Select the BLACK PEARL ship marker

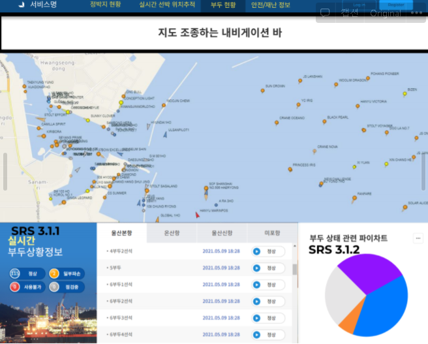pos(324,121)
